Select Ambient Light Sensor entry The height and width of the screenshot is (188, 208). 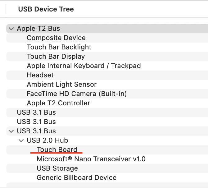tap(62, 85)
